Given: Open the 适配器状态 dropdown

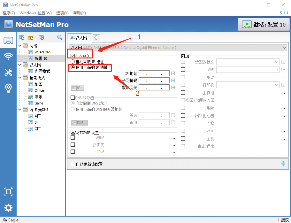Looking at the screenshot, I should [x=248, y=62].
